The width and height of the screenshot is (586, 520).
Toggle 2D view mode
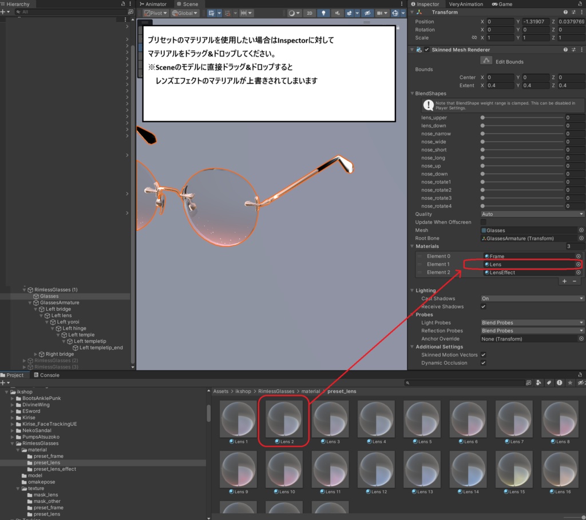(x=310, y=13)
